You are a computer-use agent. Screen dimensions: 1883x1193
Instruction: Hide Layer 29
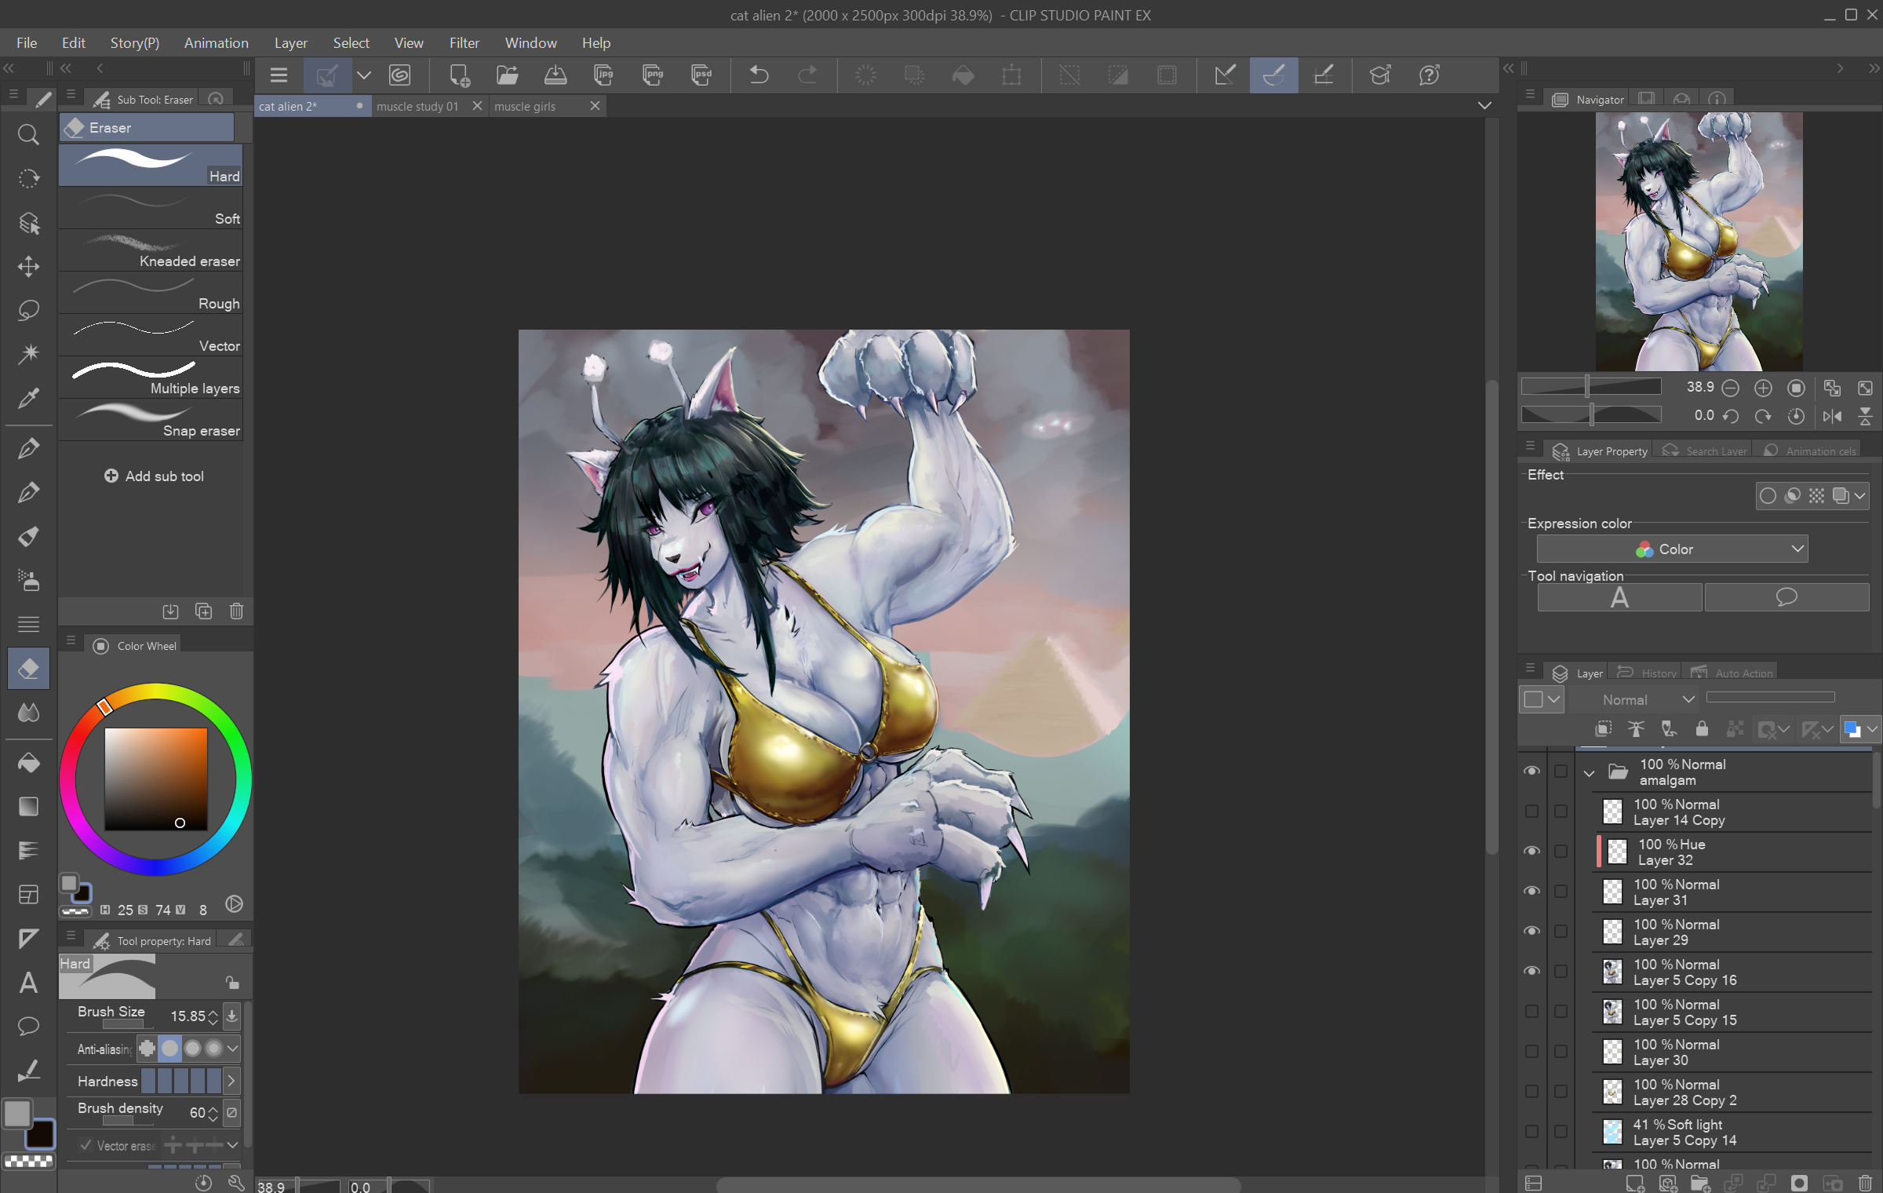[1532, 932]
